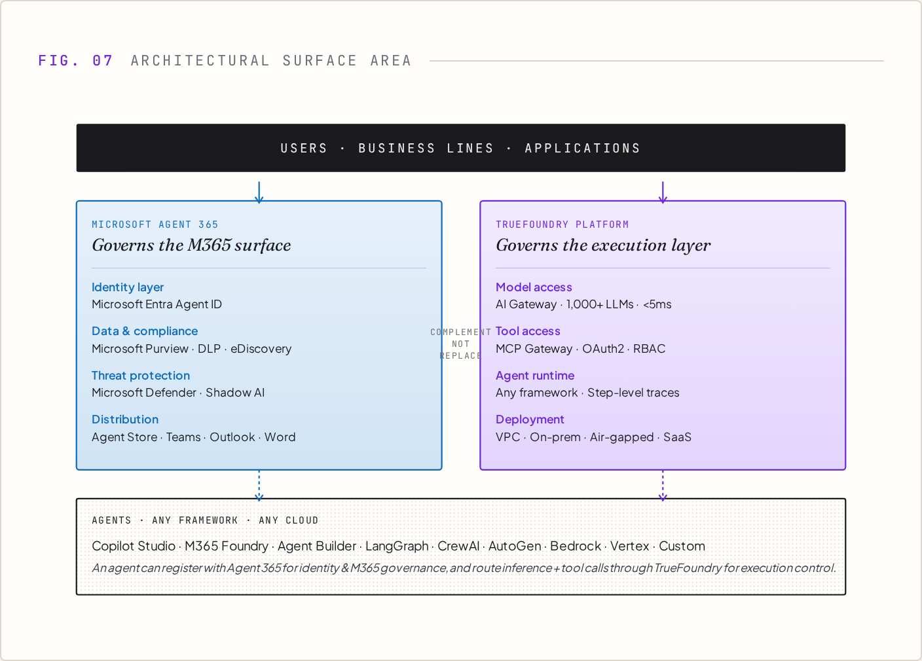This screenshot has height=661, width=922.
Task: Click the 'ARCHITECTURAL SURFACE AREA' title
Action: pos(271,61)
